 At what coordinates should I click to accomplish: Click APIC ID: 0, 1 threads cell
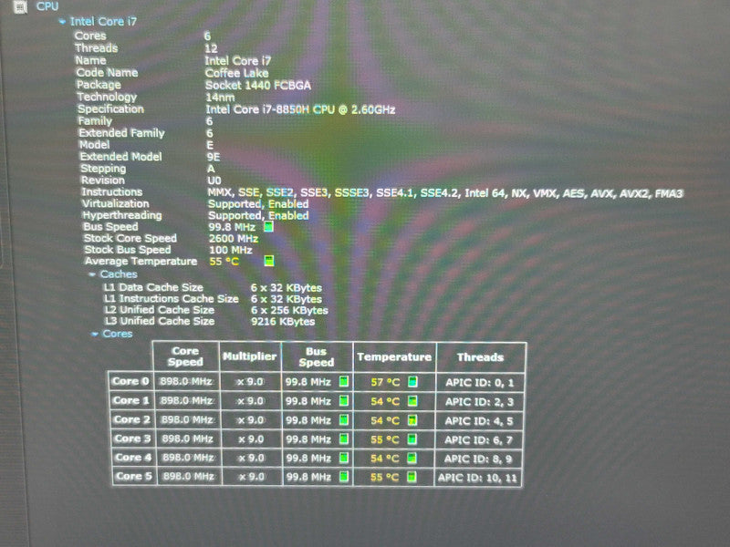(x=480, y=383)
